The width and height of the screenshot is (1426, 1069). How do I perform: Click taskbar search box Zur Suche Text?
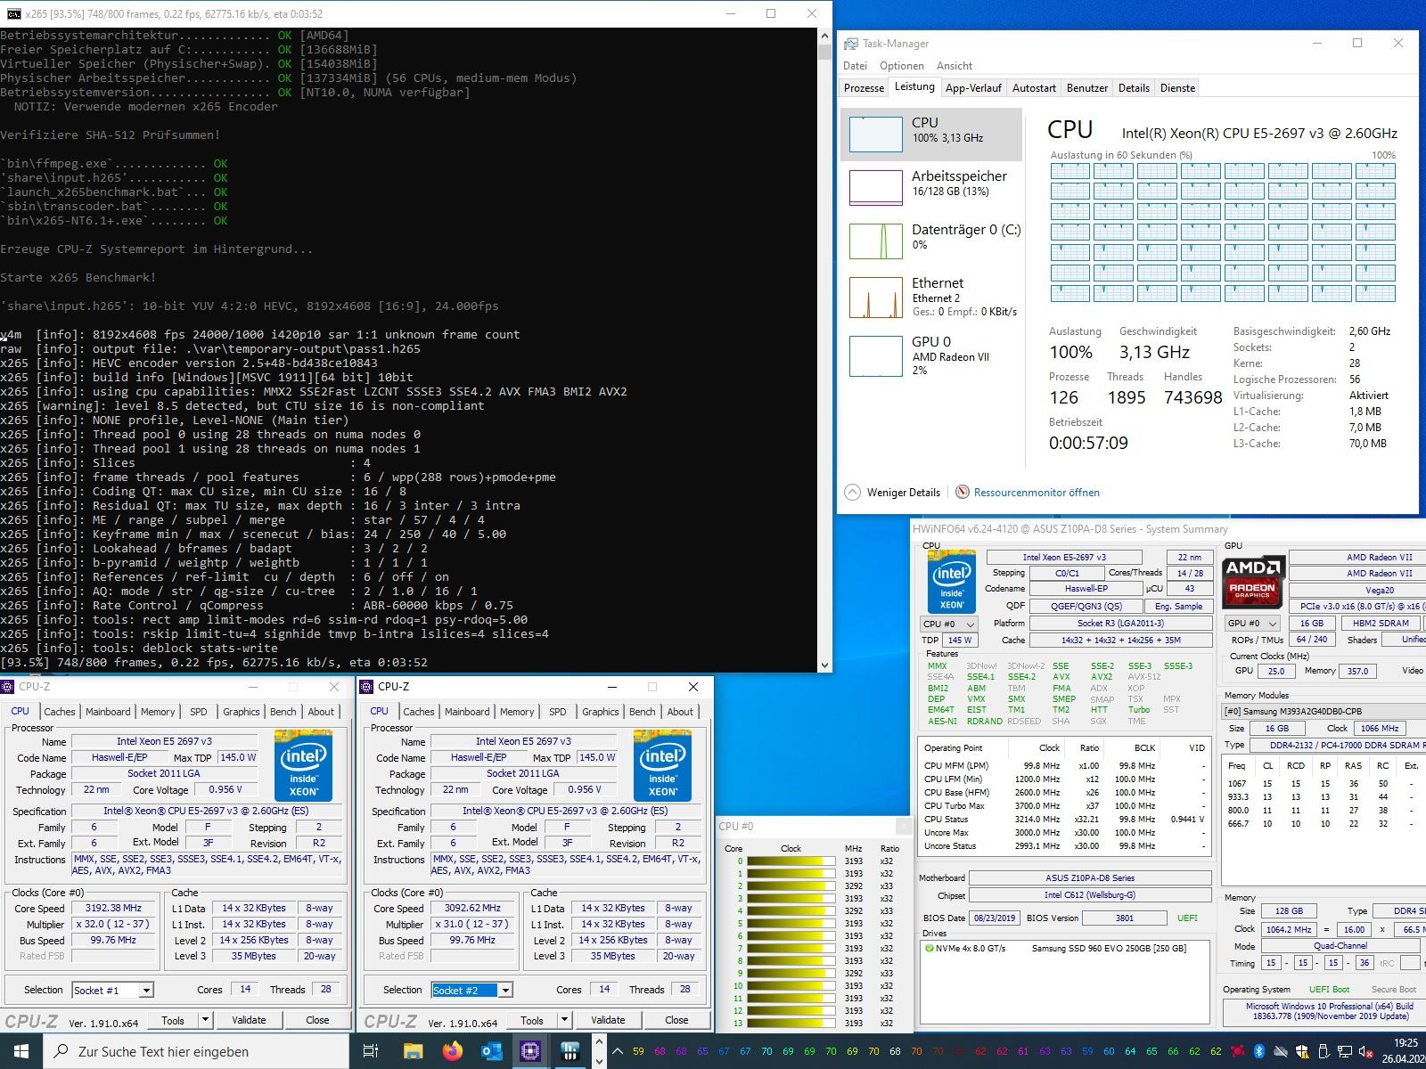tap(196, 1051)
